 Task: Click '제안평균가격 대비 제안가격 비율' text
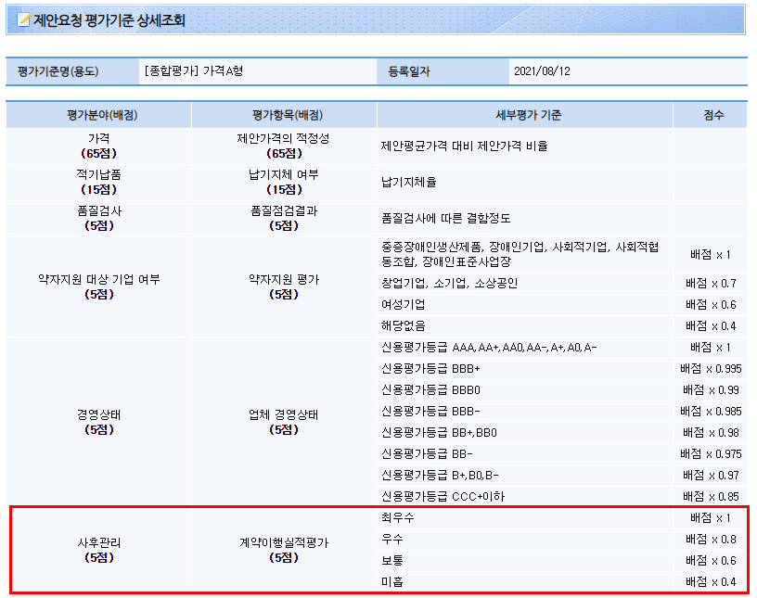[x=464, y=146]
